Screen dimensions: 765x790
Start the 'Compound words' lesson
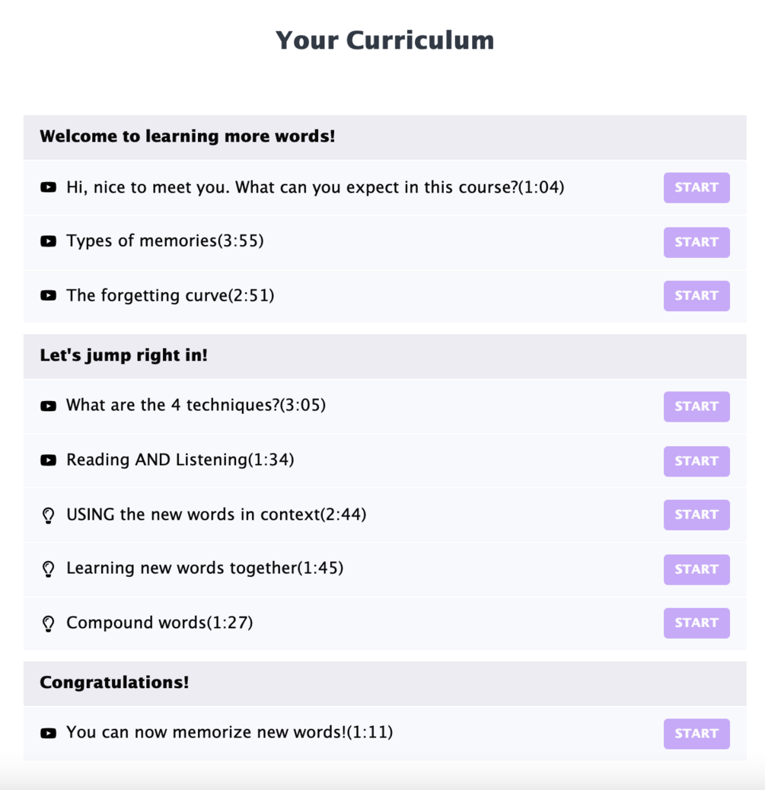696,623
